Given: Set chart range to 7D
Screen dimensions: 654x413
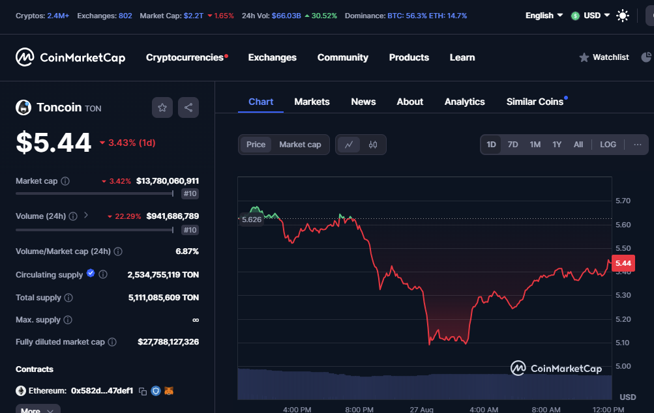Looking at the screenshot, I should [x=513, y=145].
